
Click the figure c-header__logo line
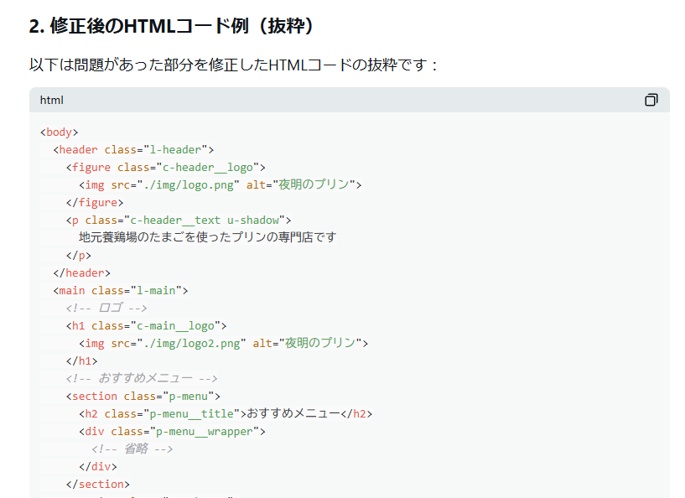165,168
